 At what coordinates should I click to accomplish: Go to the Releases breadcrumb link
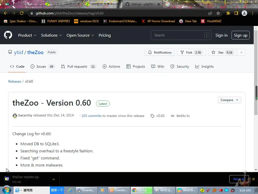tap(15, 81)
